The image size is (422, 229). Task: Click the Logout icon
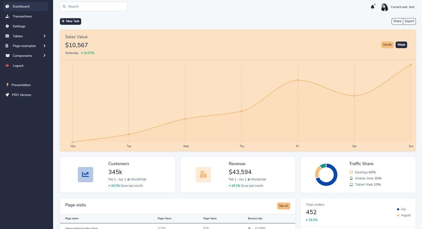(7, 65)
